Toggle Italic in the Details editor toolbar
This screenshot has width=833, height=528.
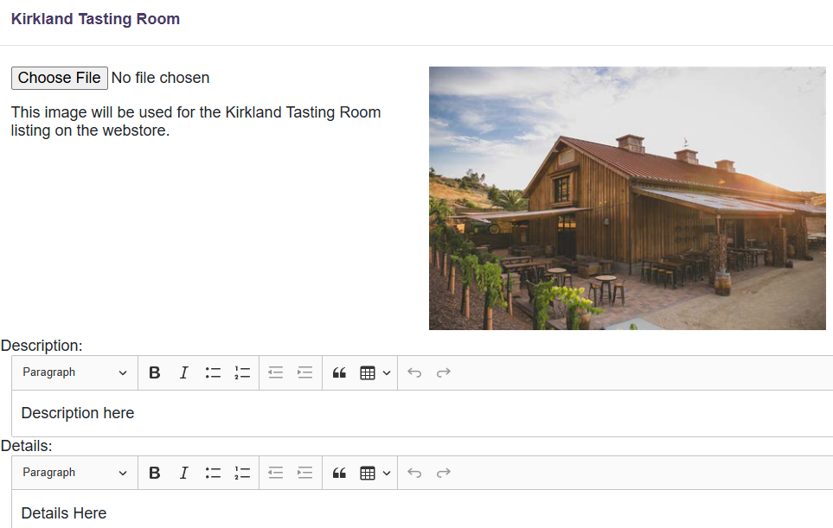click(x=183, y=473)
